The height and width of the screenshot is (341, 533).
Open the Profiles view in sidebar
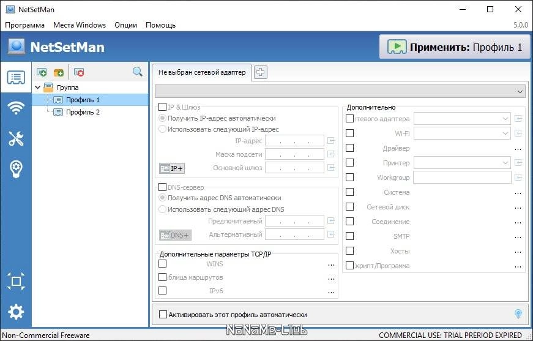(16, 78)
